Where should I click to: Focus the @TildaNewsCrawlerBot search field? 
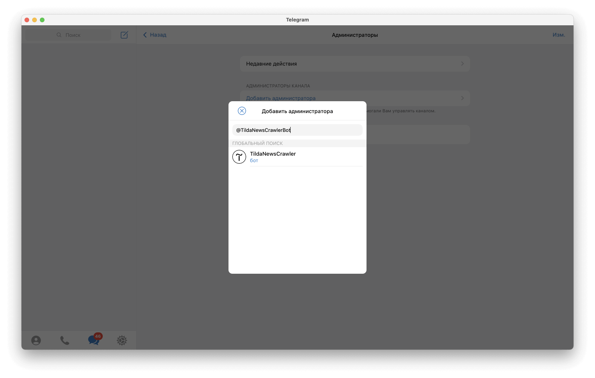pyautogui.click(x=297, y=130)
